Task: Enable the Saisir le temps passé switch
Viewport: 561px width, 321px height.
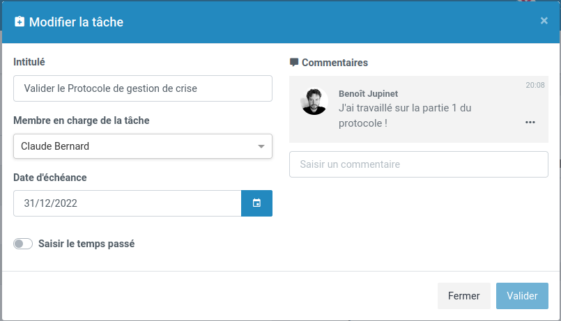Action: click(x=23, y=244)
